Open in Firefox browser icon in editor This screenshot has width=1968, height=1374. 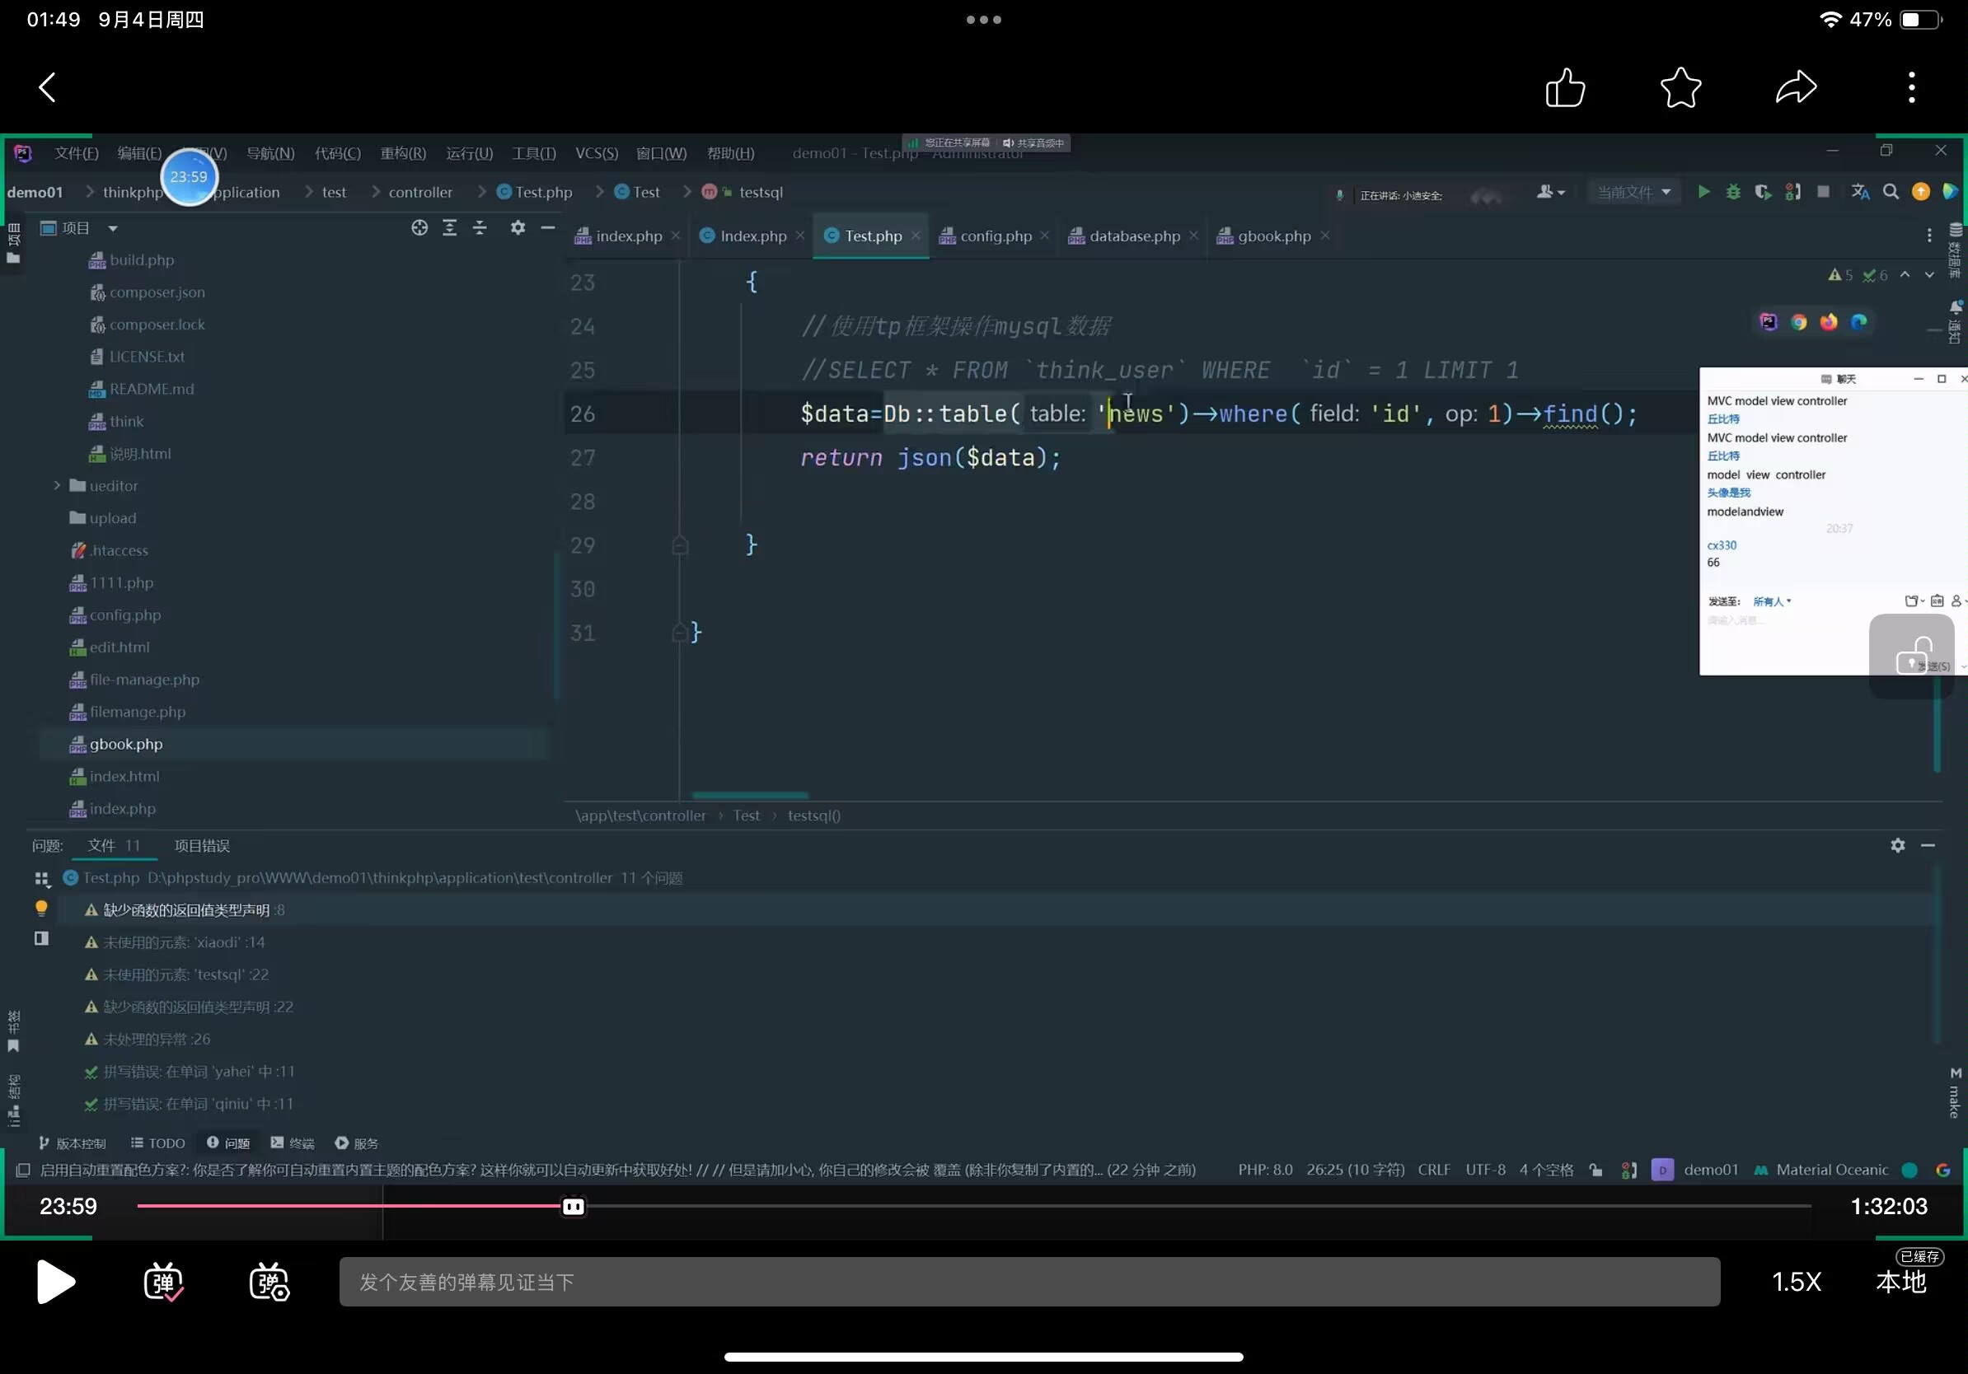pos(1828,322)
